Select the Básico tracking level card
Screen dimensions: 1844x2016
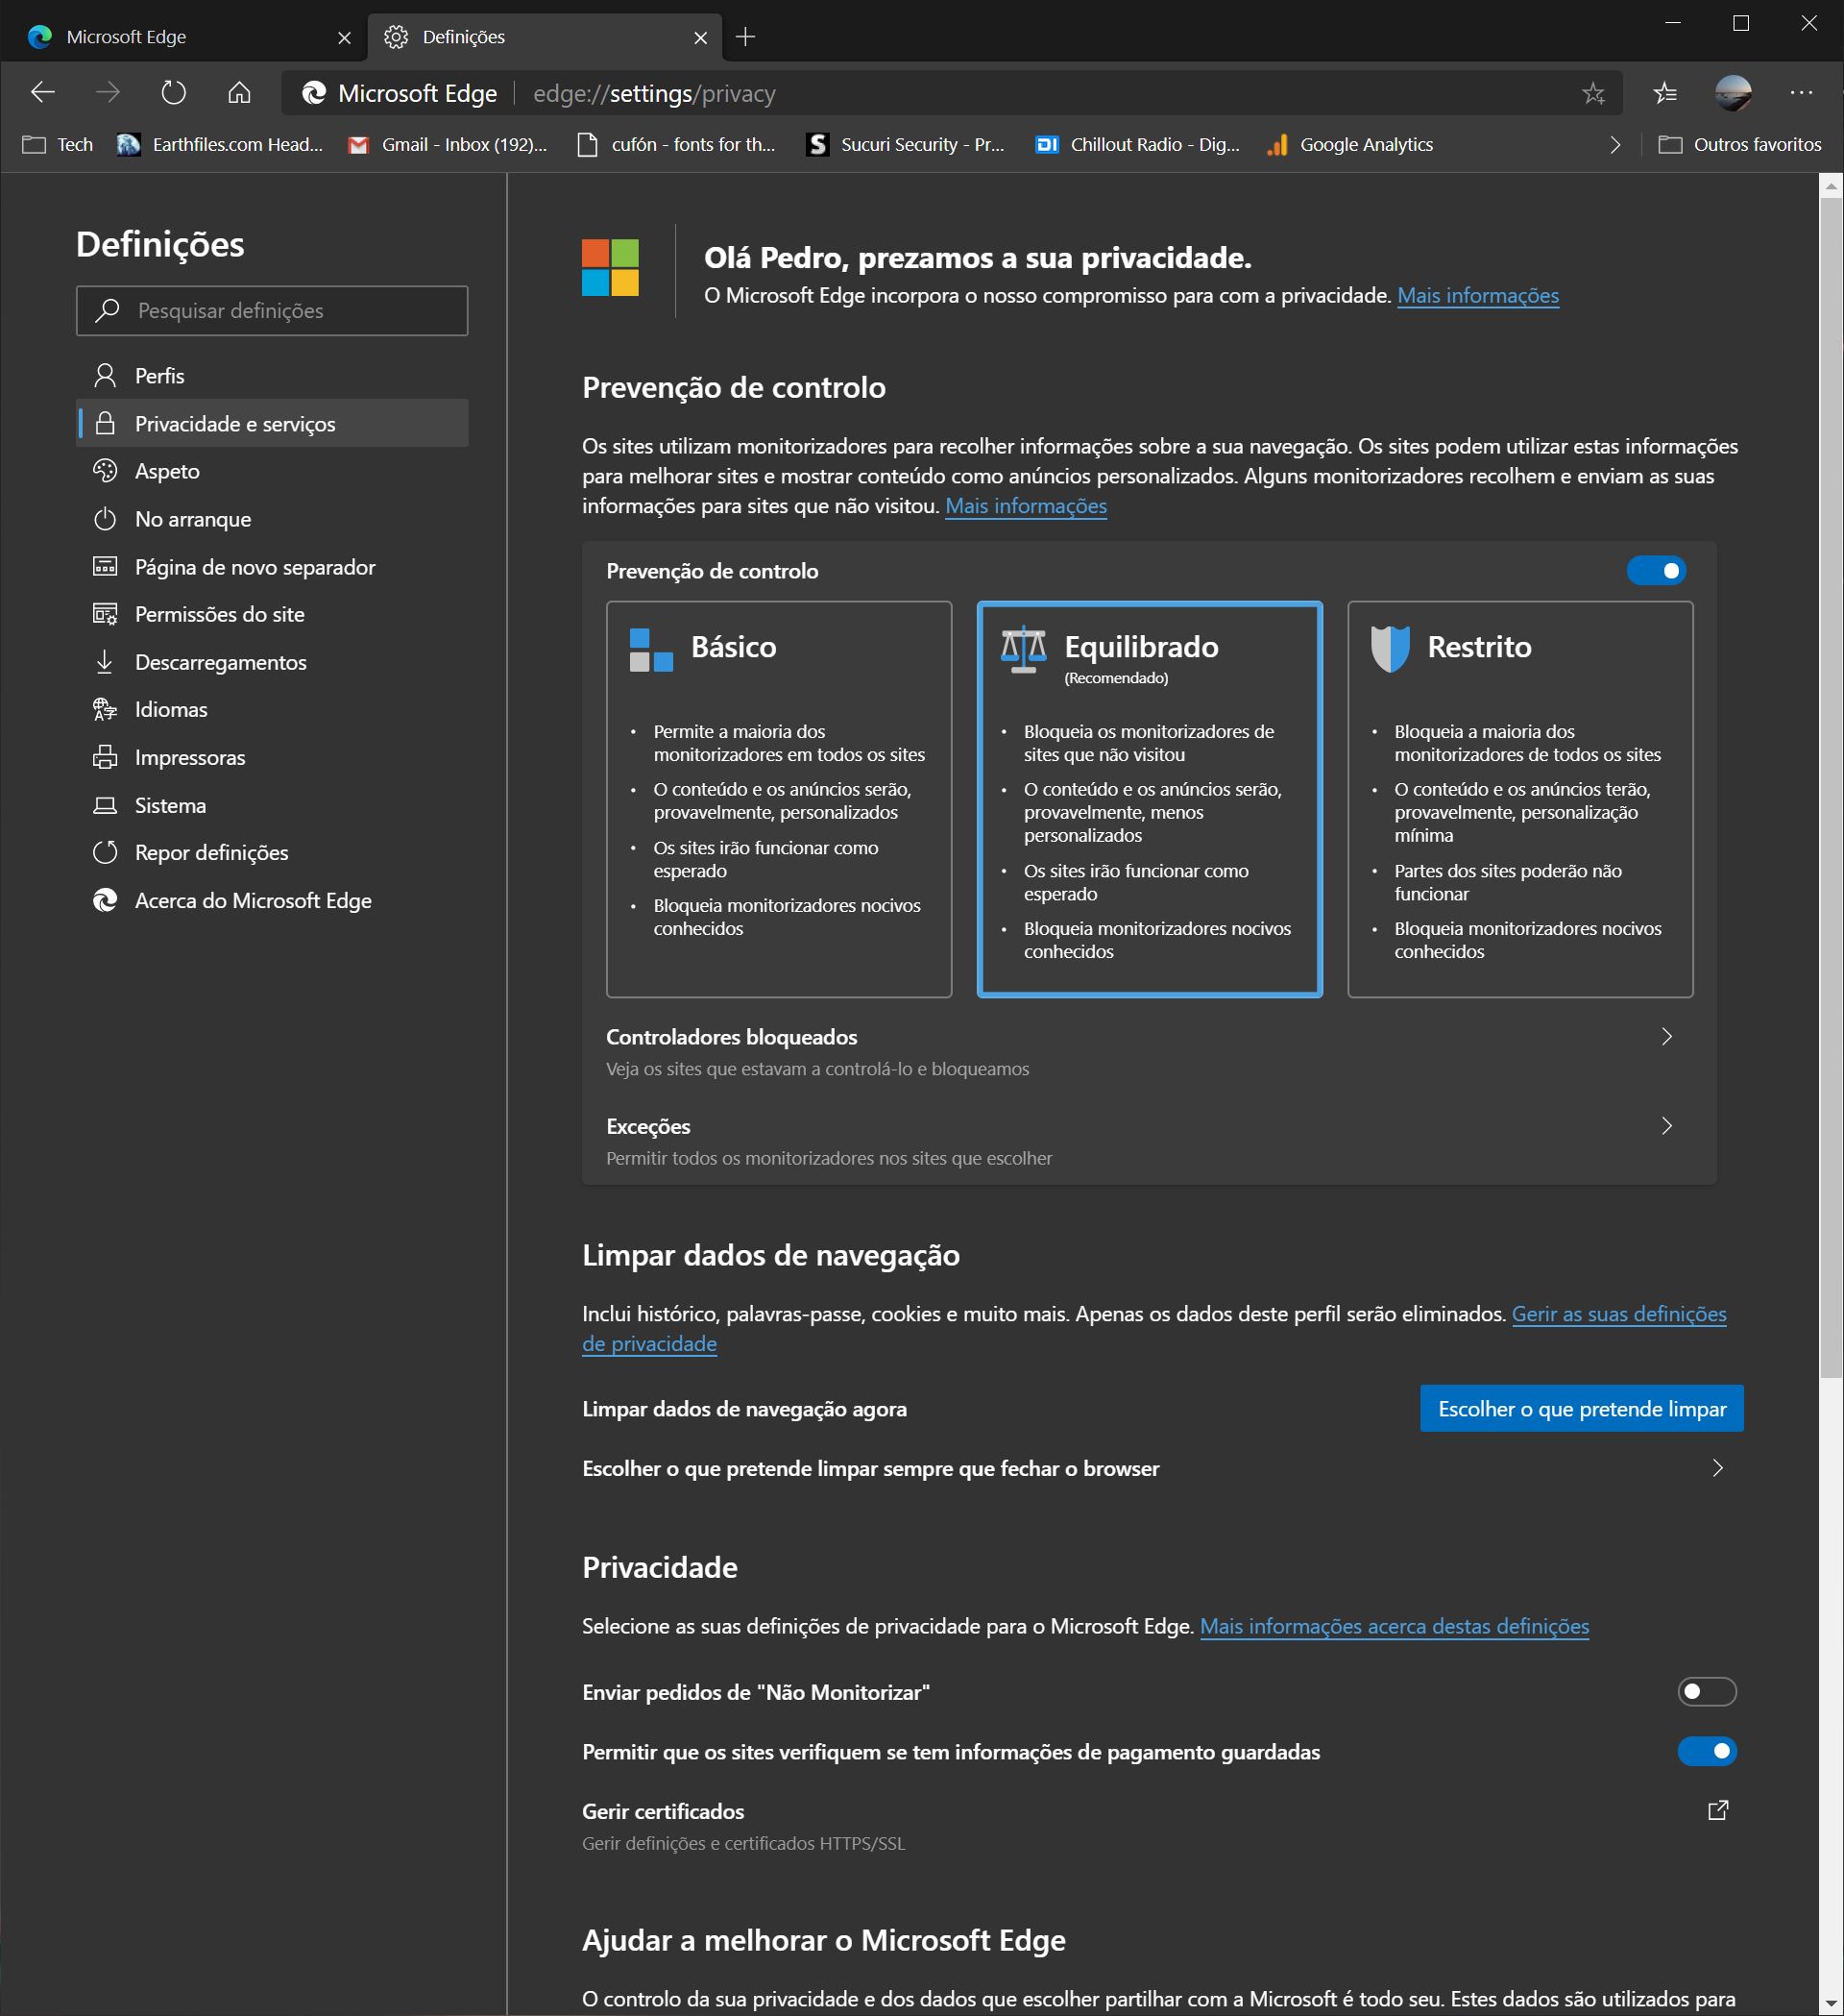[x=779, y=799]
